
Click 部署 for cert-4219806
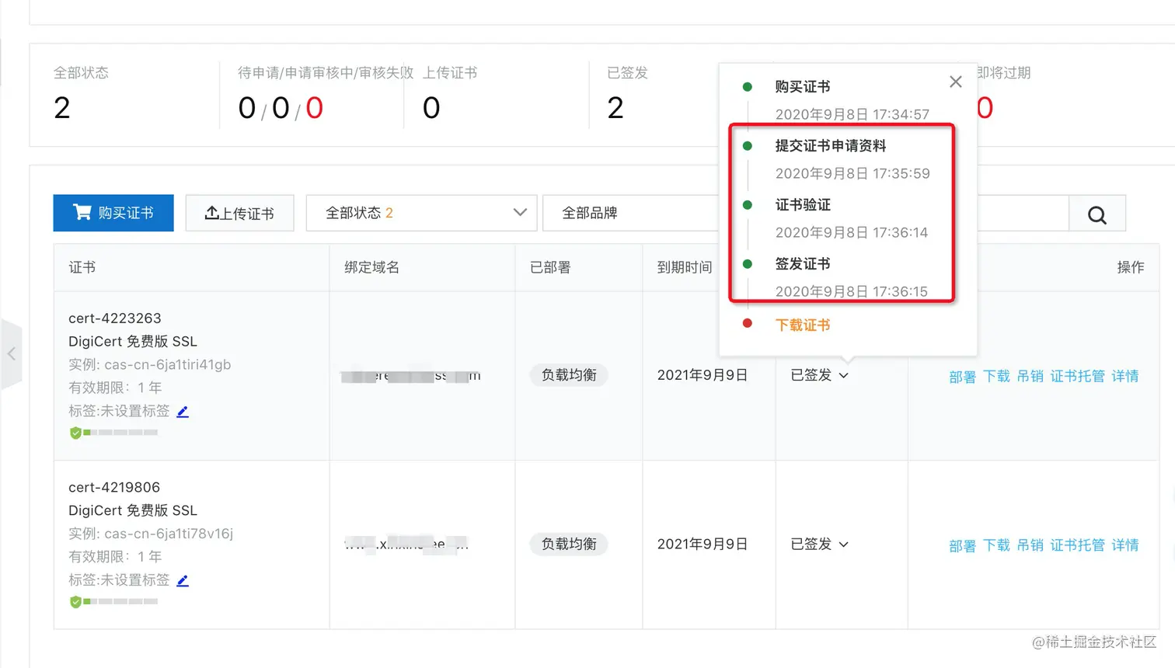pos(962,545)
